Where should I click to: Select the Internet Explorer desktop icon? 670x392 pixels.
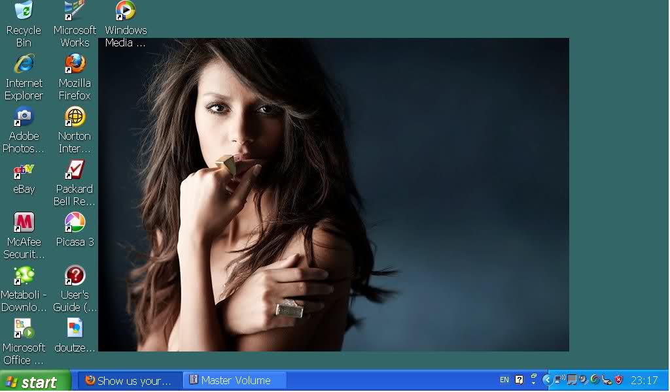[24, 64]
